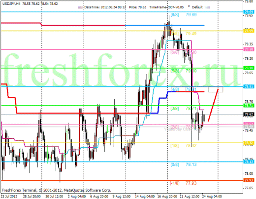The height and width of the screenshot is (199, 256).
Task: Select the [6/8] pink level label
Action: (x=175, y=52)
